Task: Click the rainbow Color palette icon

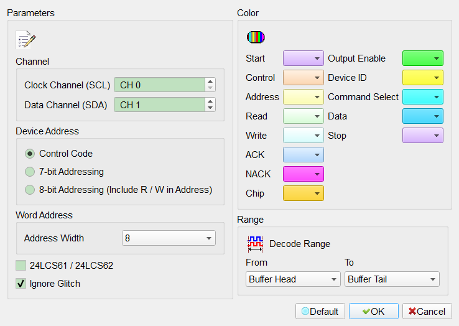Action: (x=256, y=37)
